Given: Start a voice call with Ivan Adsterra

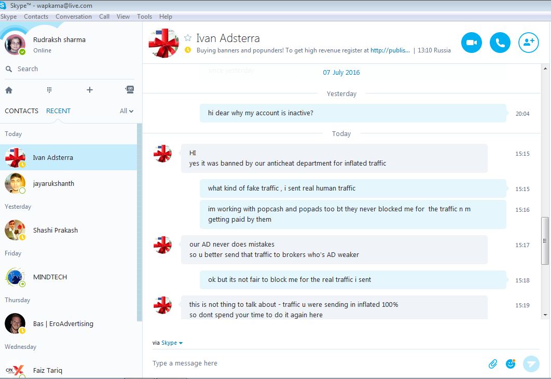Looking at the screenshot, I should [500, 43].
